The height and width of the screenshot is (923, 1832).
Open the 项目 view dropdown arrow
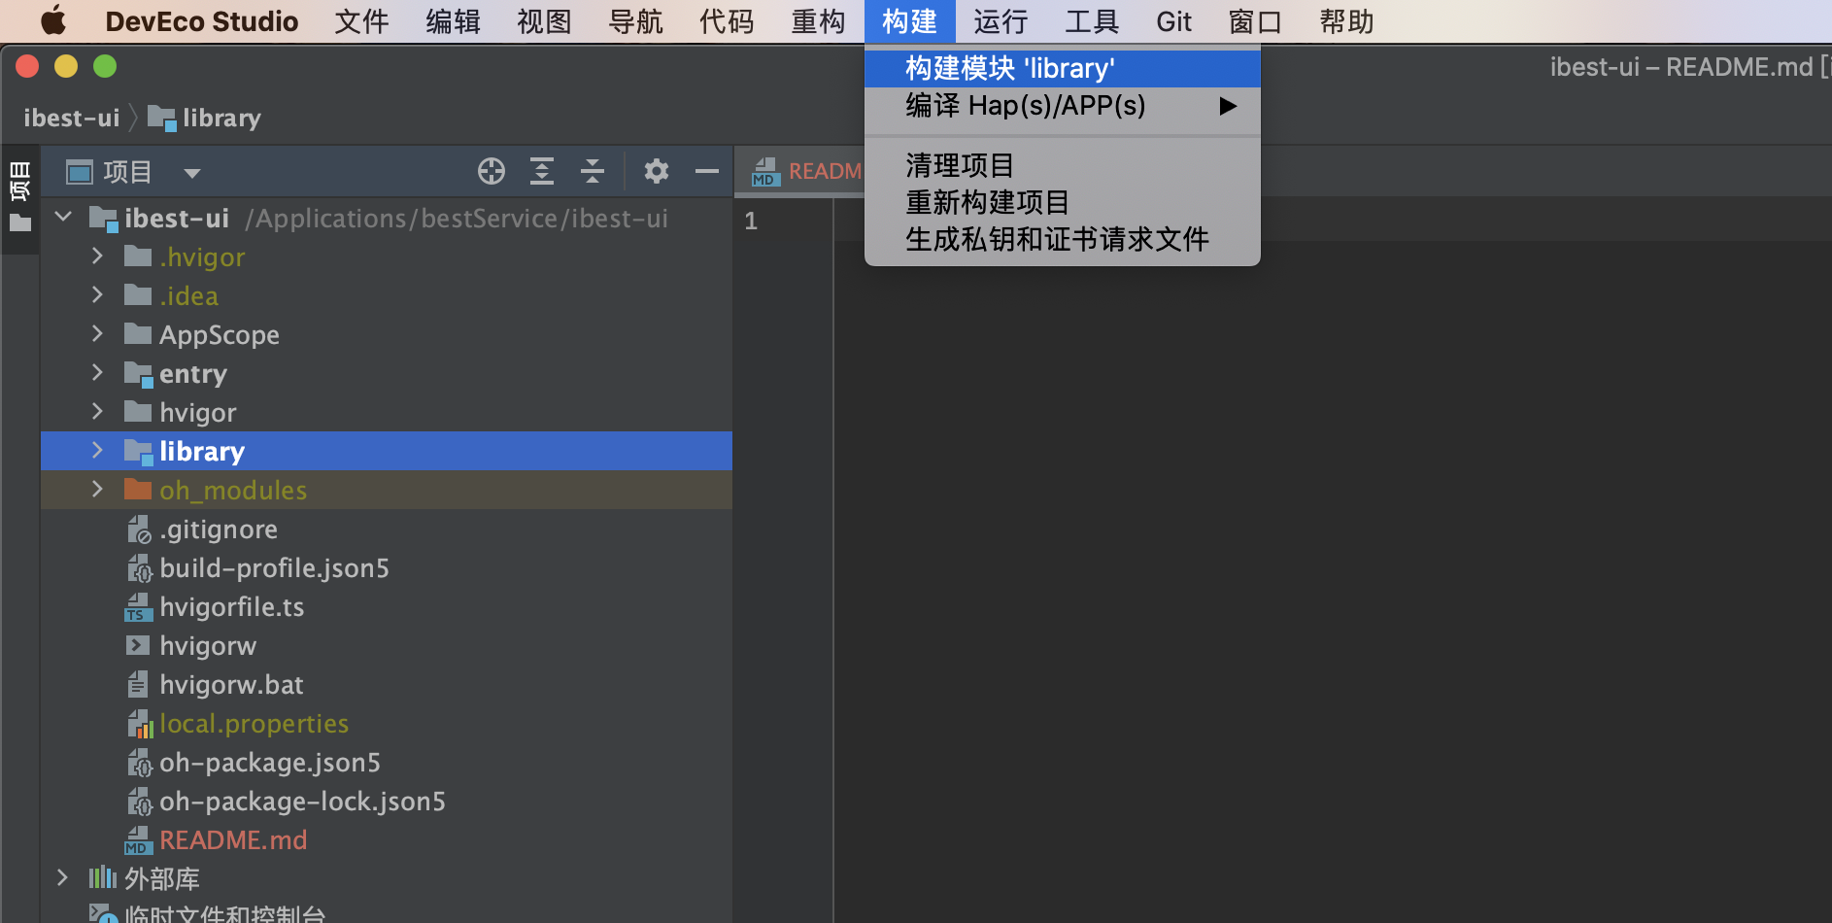click(x=192, y=173)
